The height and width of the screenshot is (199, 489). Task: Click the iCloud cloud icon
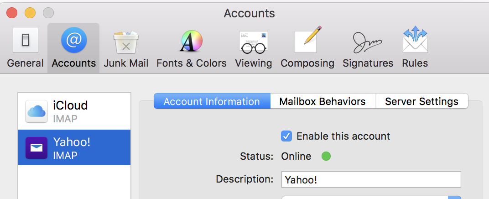coord(36,112)
